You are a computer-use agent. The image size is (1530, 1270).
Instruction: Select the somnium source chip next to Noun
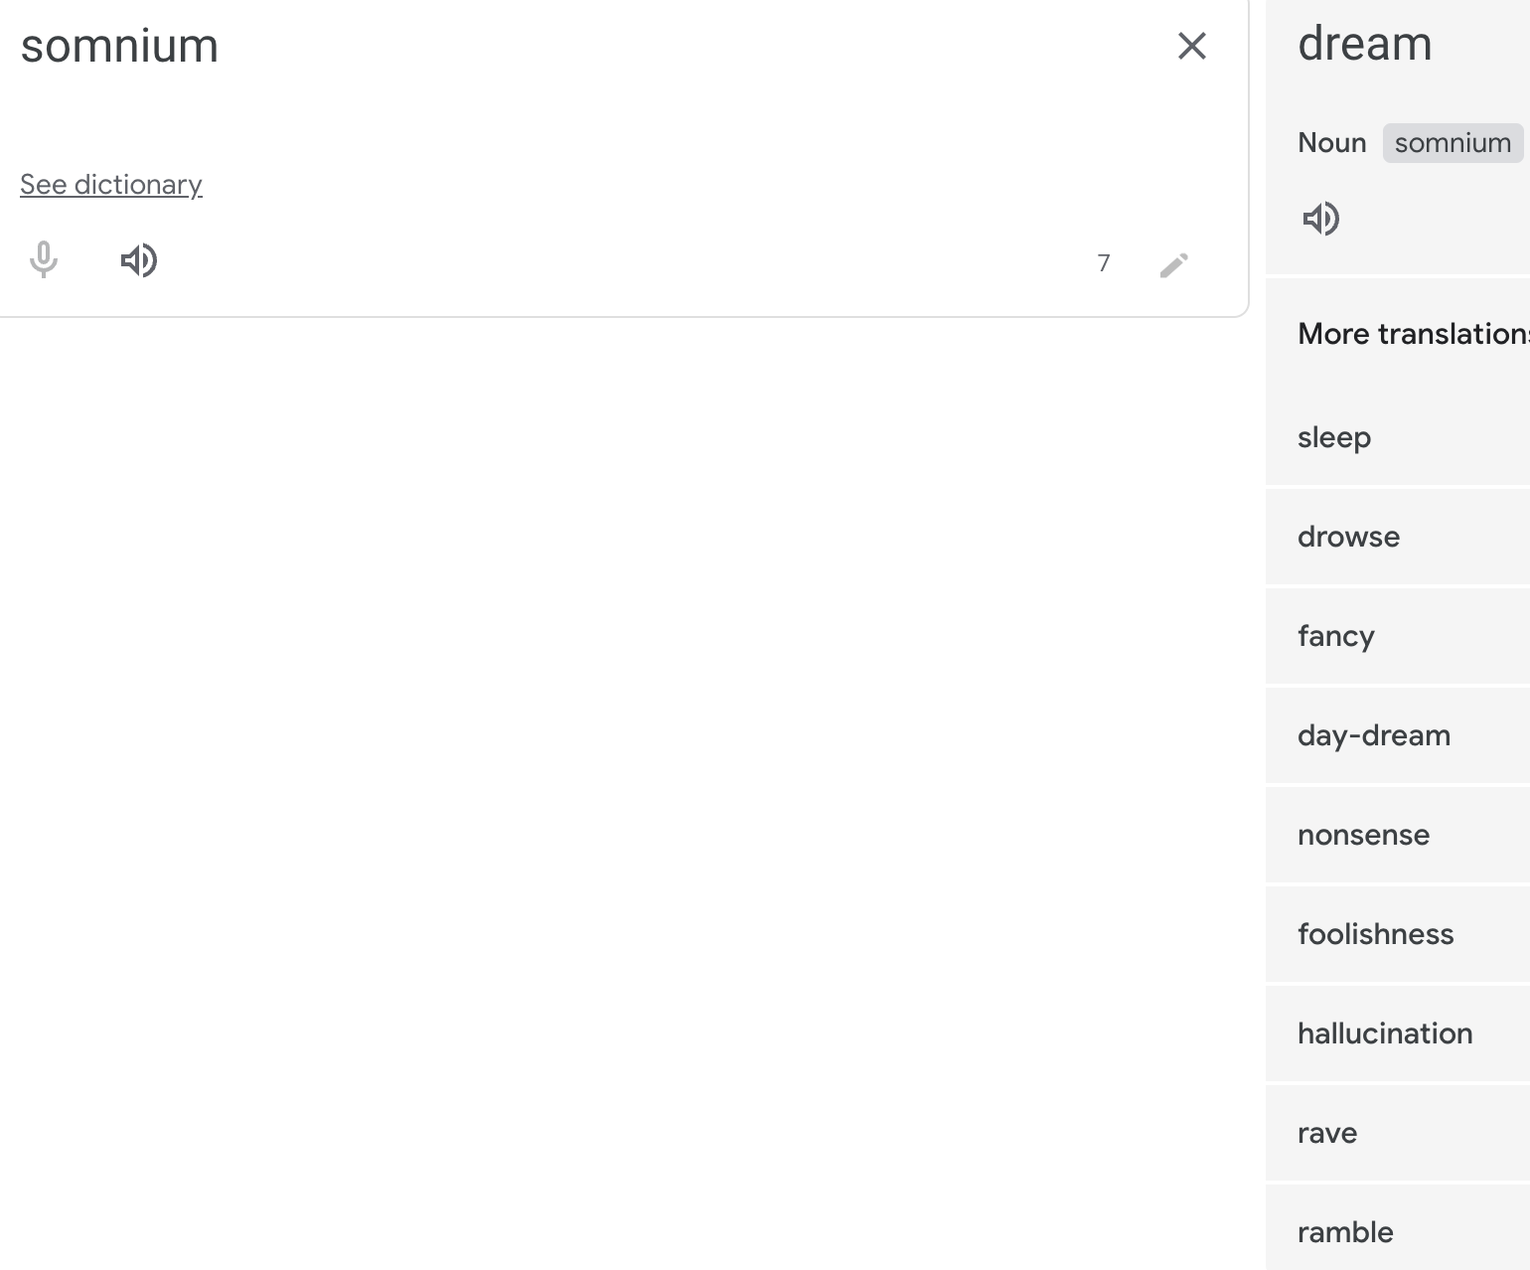(x=1453, y=143)
